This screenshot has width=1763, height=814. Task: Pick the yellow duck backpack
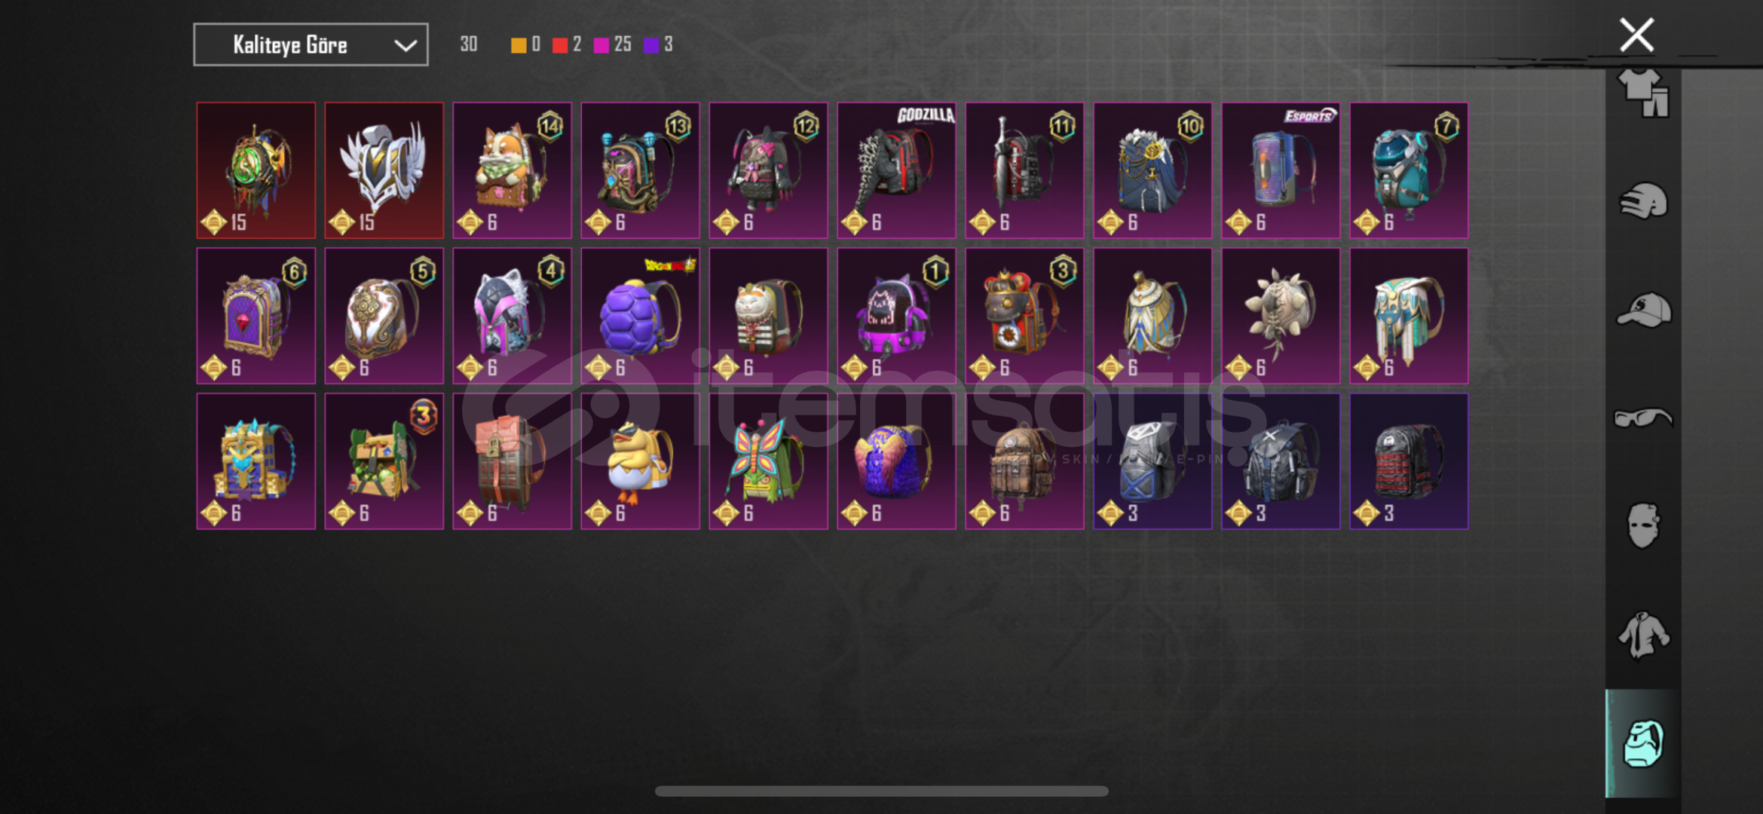tap(640, 461)
